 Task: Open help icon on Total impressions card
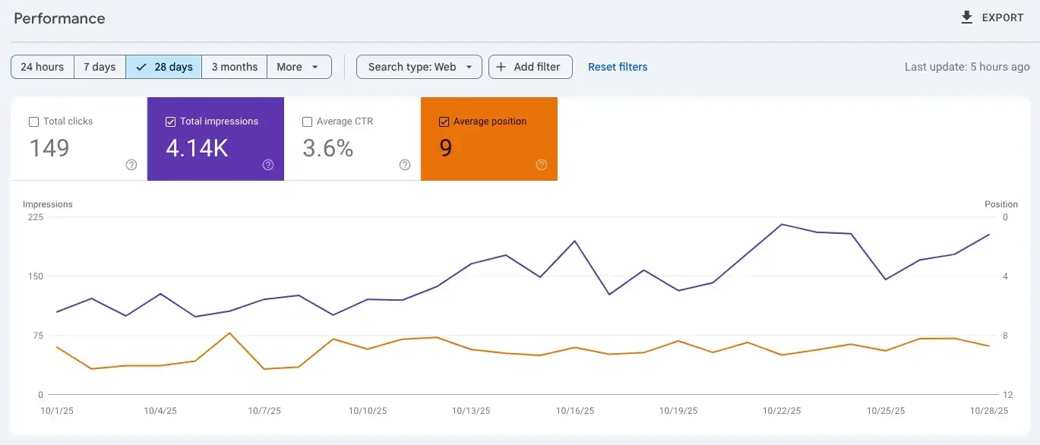click(x=268, y=165)
